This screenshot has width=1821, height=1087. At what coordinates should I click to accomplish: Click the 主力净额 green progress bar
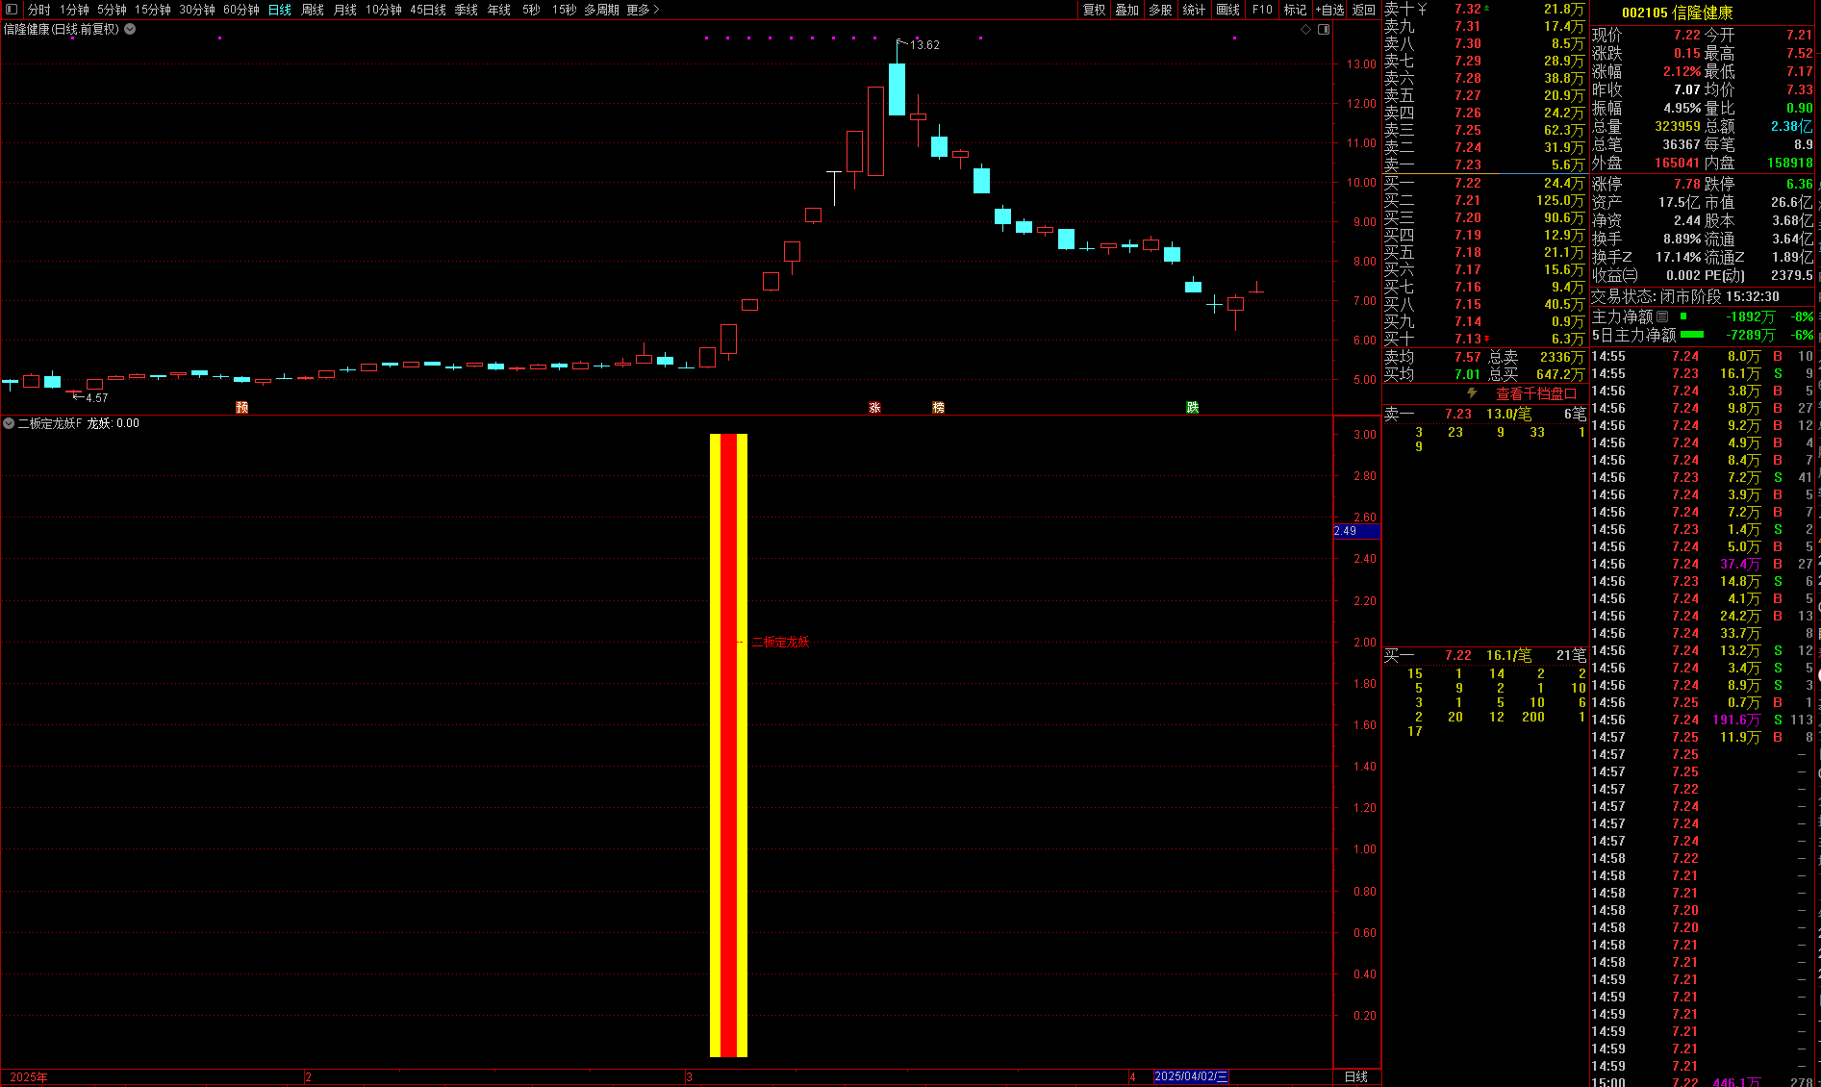tap(1683, 316)
